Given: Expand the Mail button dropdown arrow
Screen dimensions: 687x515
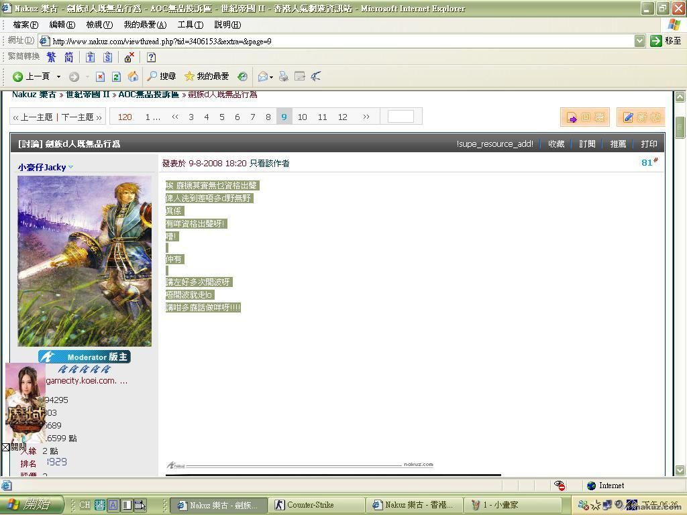Looking at the screenshot, I should pyautogui.click(x=272, y=77).
